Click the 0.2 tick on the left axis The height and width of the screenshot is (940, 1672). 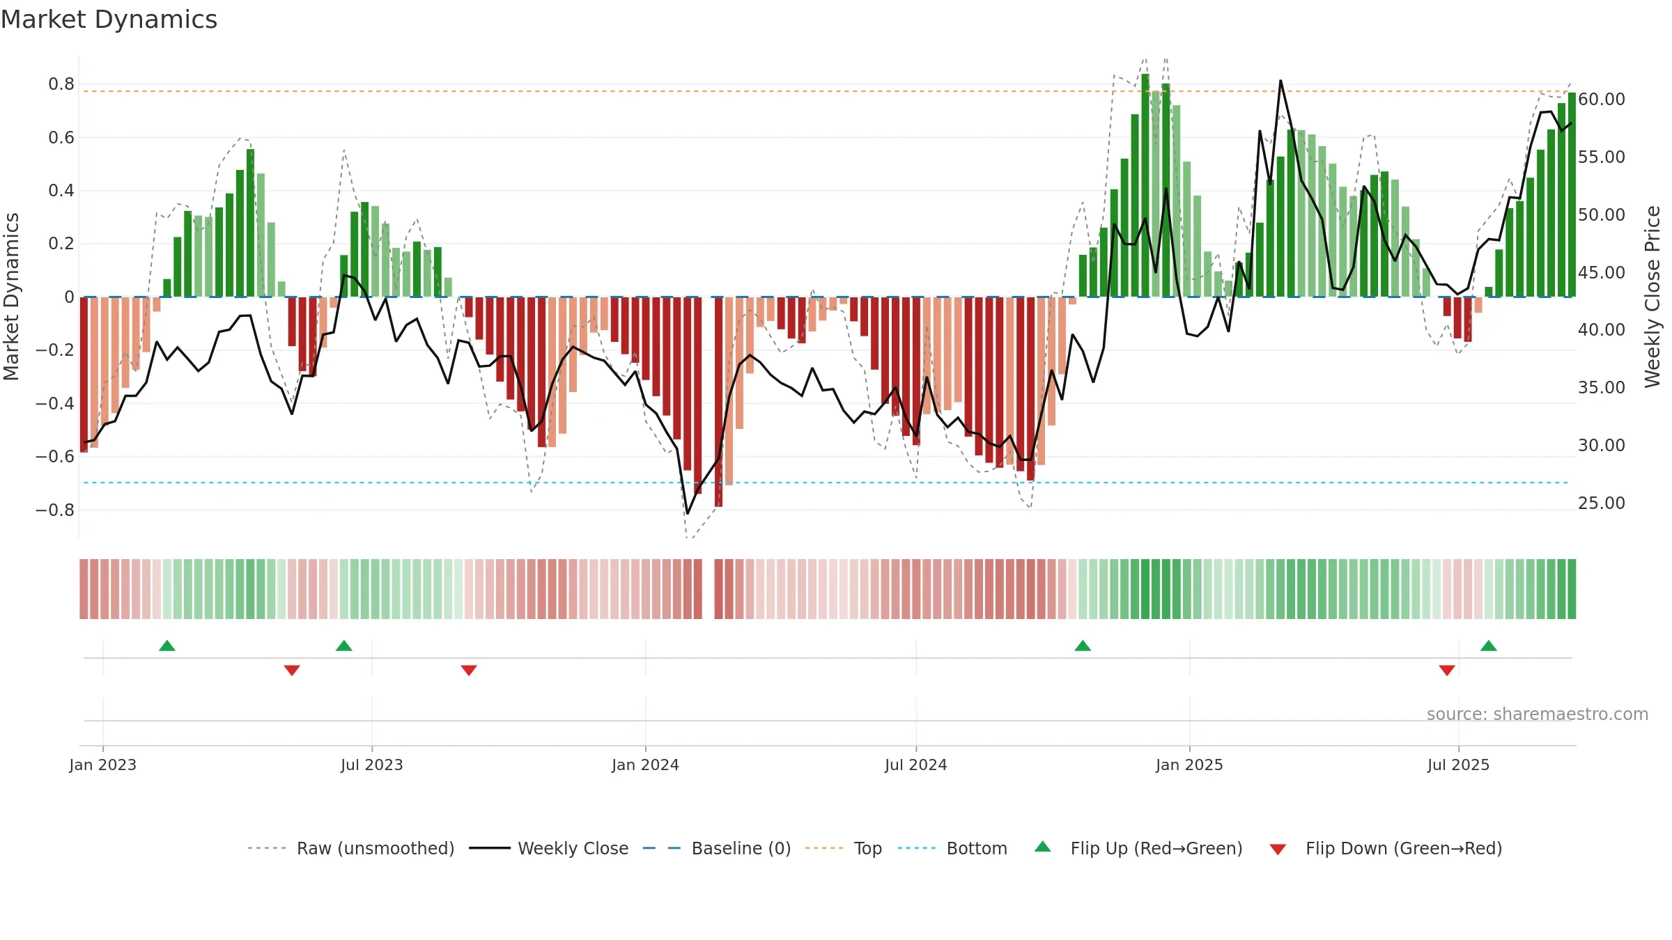pyautogui.click(x=61, y=243)
